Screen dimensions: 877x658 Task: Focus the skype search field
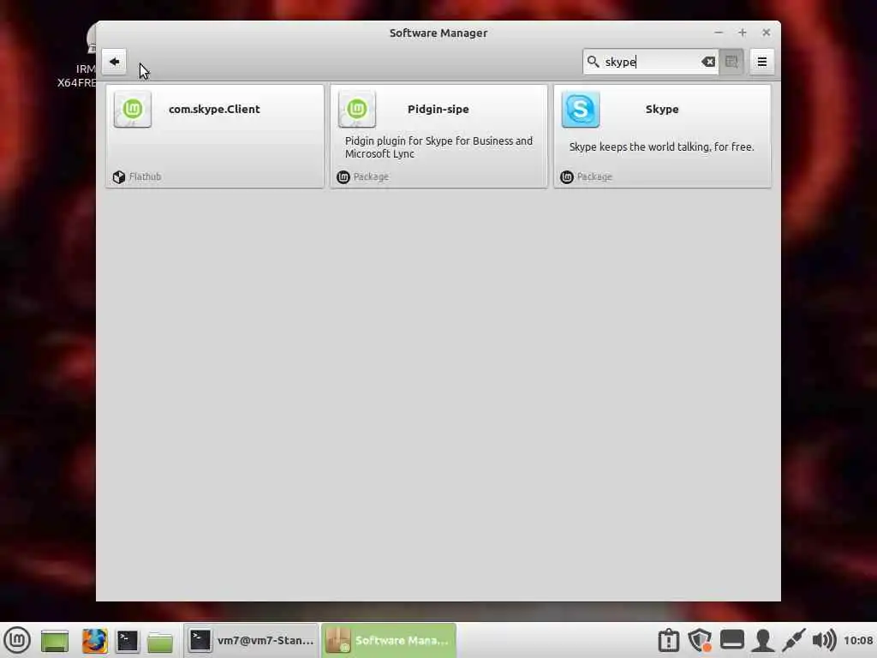click(651, 62)
